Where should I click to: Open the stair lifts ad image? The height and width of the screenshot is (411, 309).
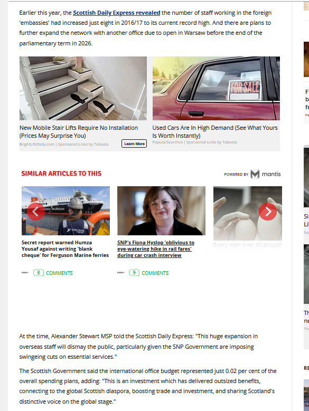pyautogui.click(x=83, y=88)
